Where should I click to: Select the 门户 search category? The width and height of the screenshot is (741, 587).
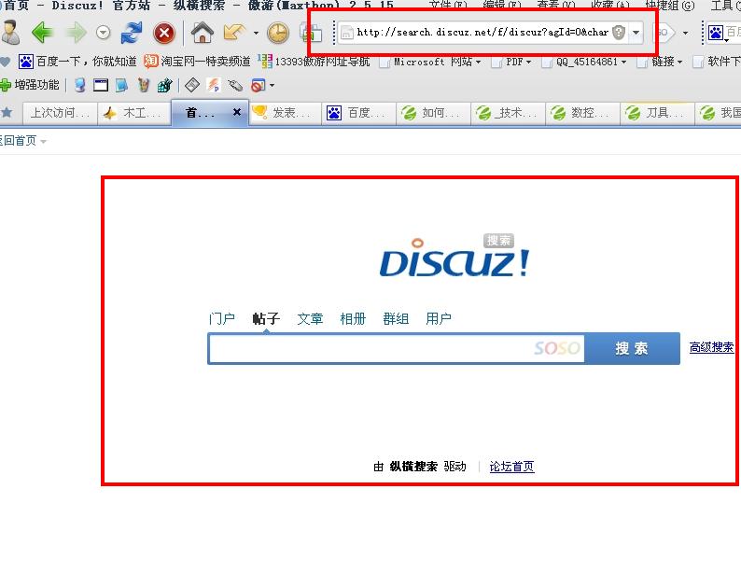pos(221,318)
